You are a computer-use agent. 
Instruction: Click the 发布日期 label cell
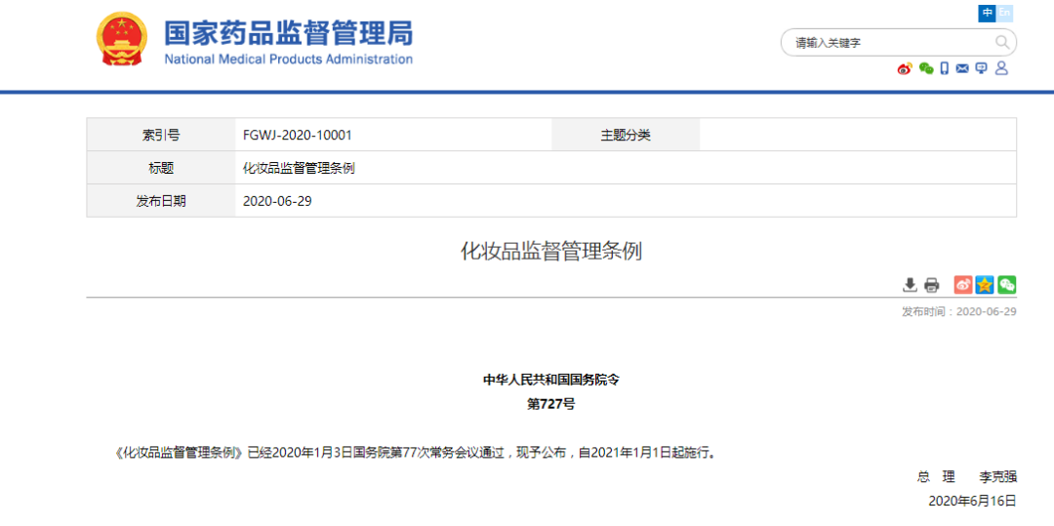click(161, 201)
